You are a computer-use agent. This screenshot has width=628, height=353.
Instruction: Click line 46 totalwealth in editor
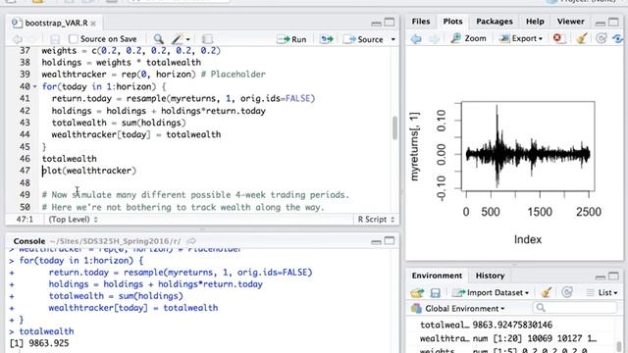pos(70,159)
